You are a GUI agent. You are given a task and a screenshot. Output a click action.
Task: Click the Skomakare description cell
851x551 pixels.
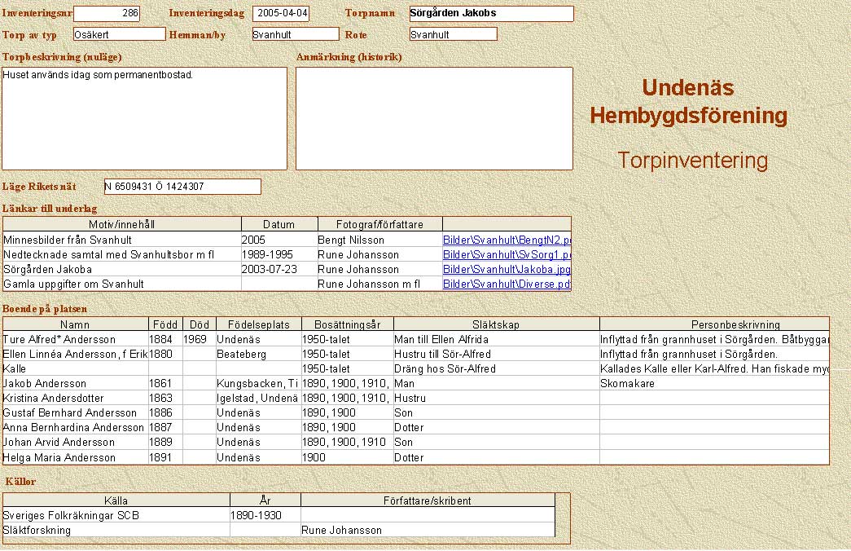click(713, 384)
